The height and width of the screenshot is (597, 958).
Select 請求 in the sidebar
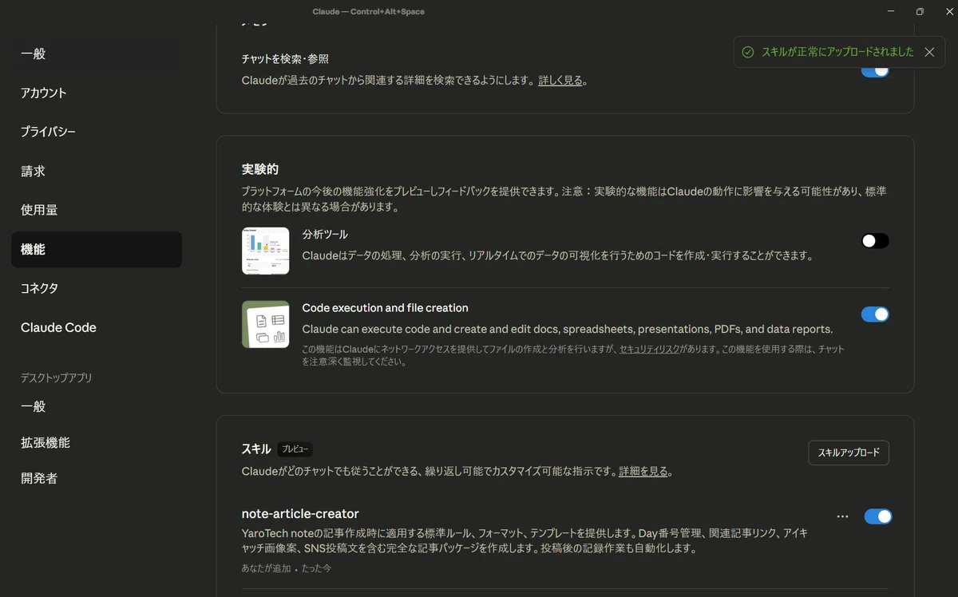97,172
